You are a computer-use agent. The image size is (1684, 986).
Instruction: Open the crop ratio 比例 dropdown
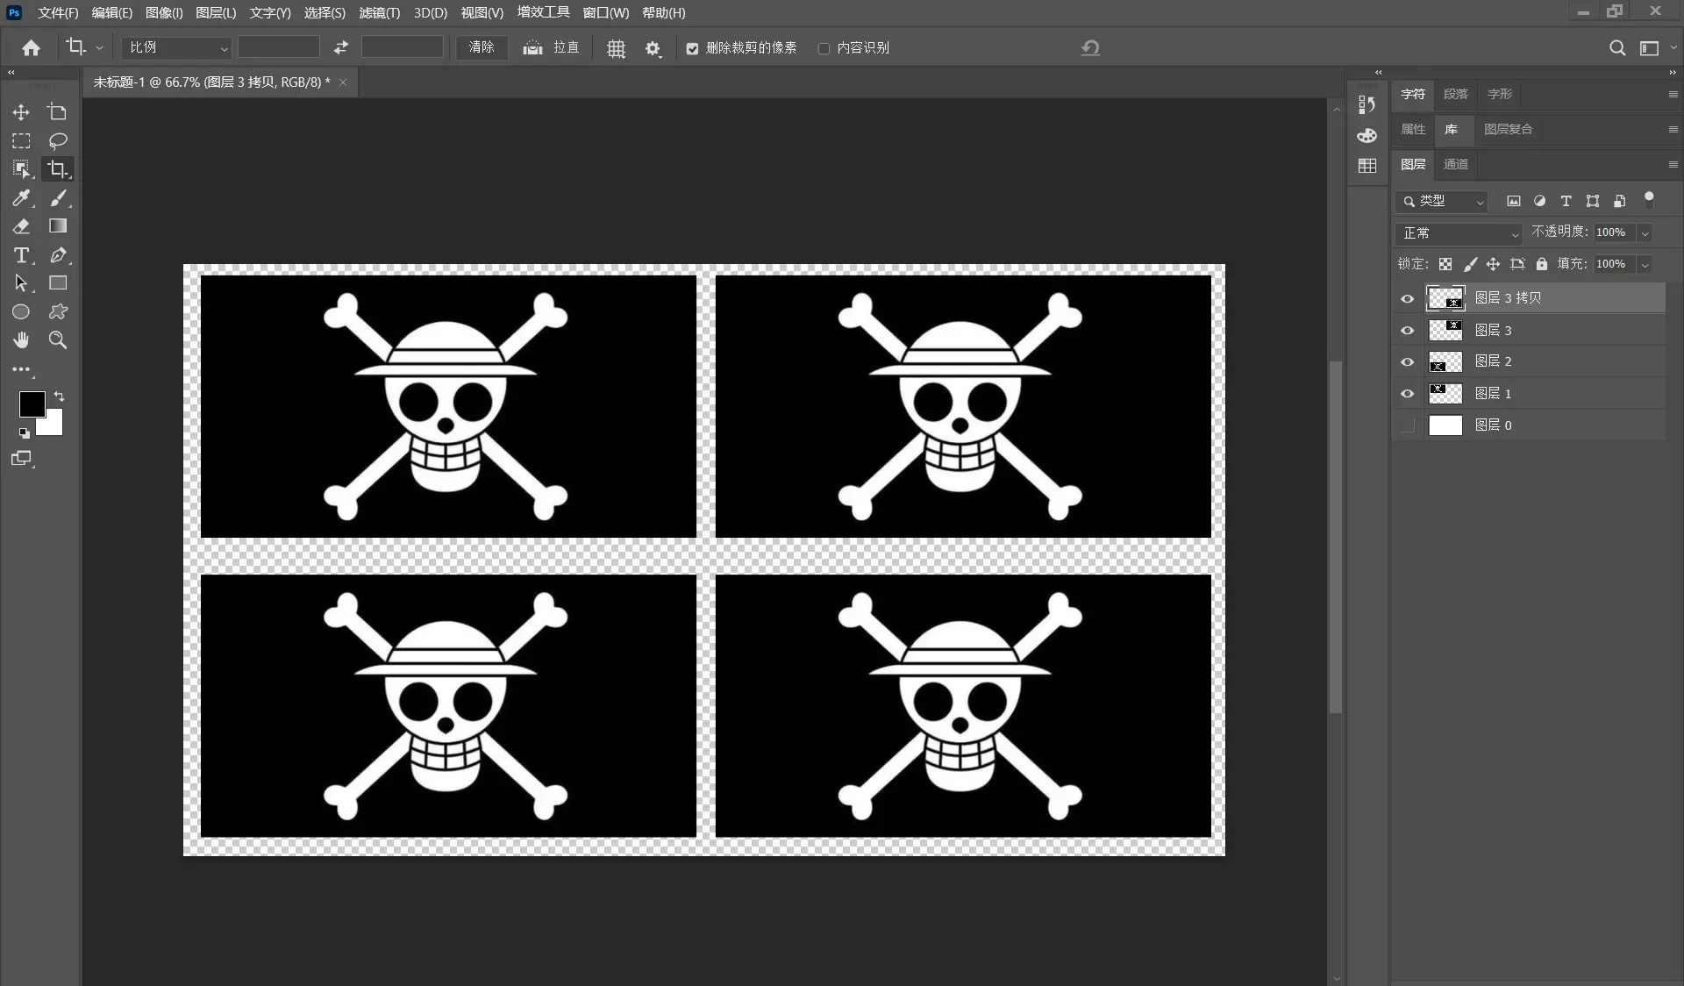[178, 47]
